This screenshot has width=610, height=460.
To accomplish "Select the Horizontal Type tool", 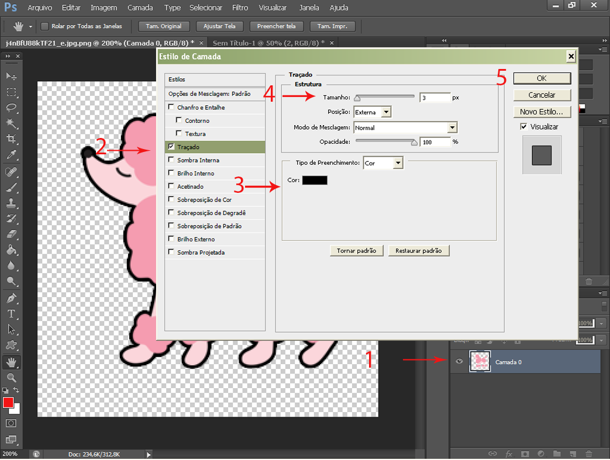I will point(11,314).
